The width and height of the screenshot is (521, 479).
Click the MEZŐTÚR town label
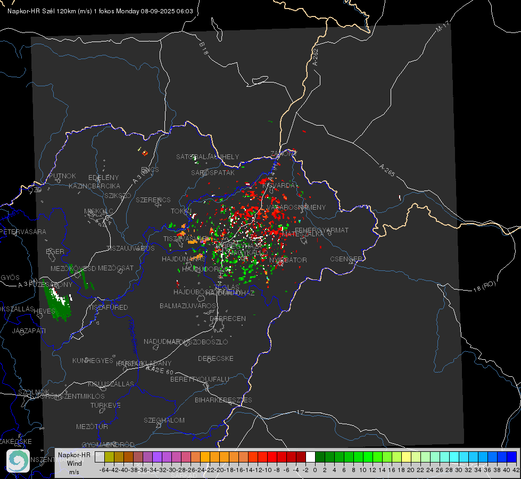[x=92, y=426]
